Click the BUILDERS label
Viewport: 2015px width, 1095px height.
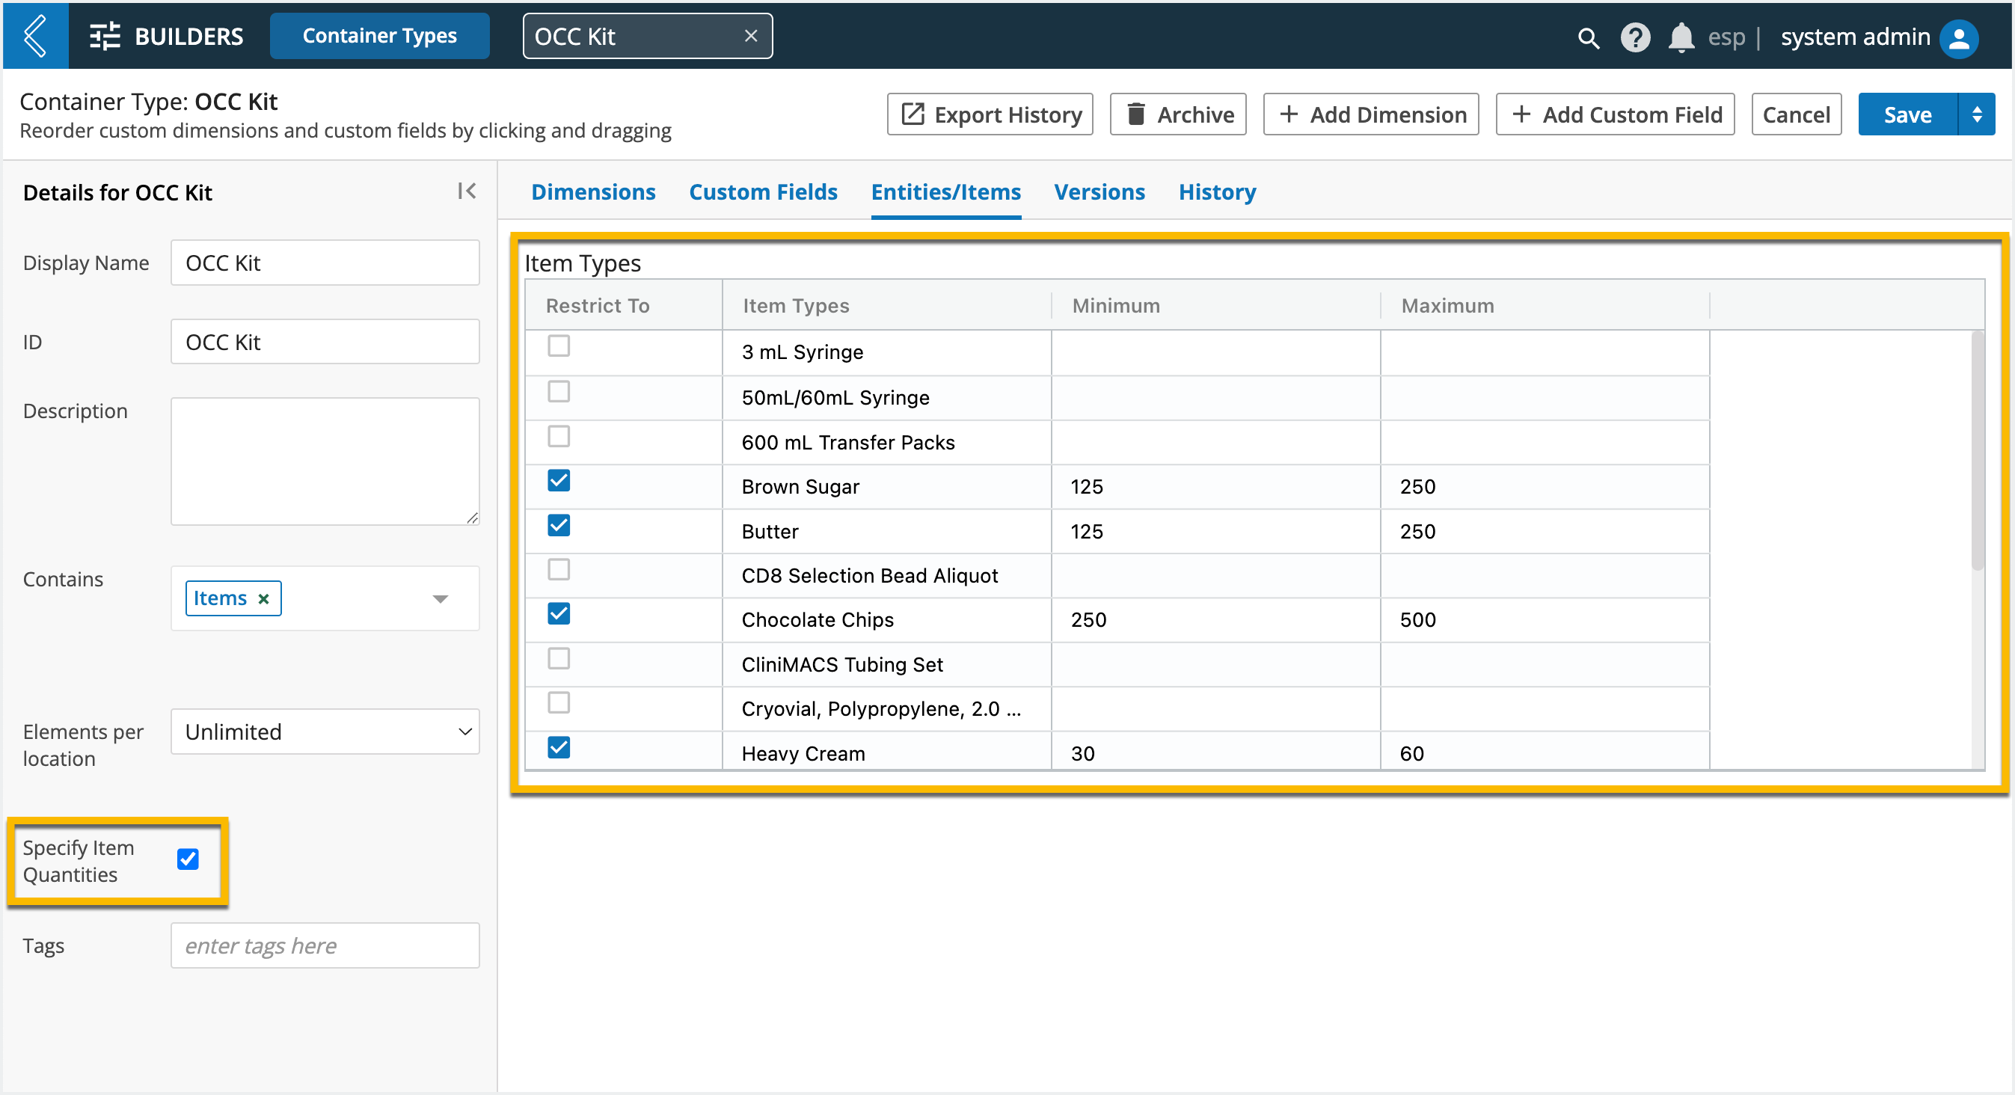188,36
